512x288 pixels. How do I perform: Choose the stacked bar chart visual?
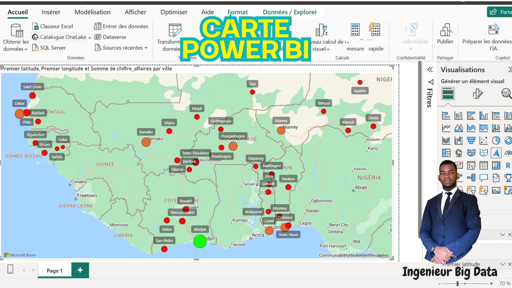pyautogui.click(x=446, y=116)
